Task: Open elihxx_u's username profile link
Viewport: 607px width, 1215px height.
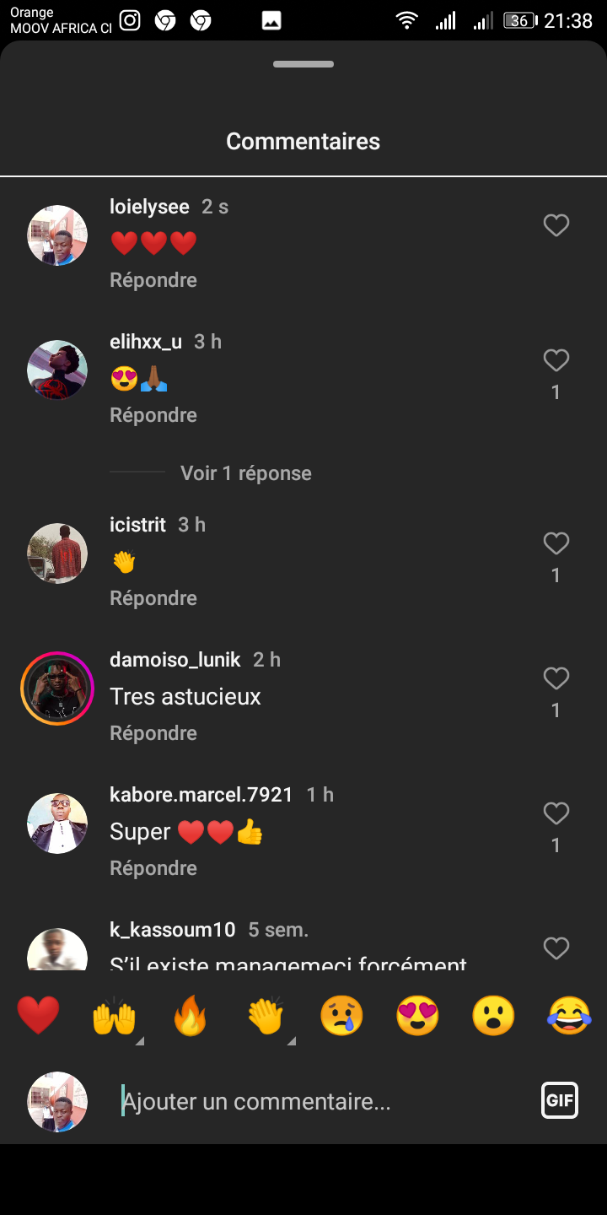Action: tap(146, 342)
